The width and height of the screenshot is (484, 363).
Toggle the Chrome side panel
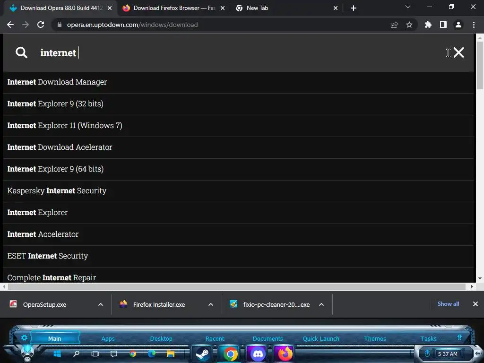tap(443, 25)
